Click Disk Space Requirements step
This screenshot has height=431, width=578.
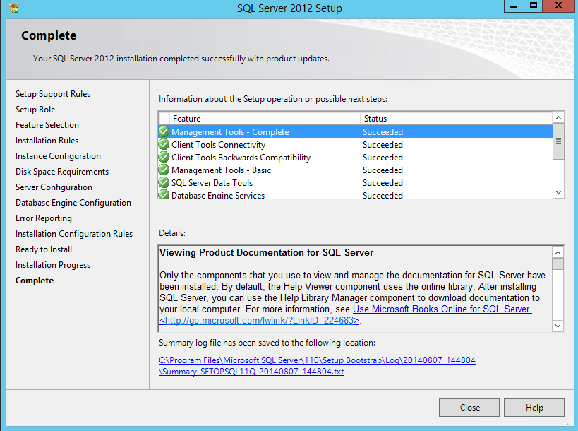point(62,172)
